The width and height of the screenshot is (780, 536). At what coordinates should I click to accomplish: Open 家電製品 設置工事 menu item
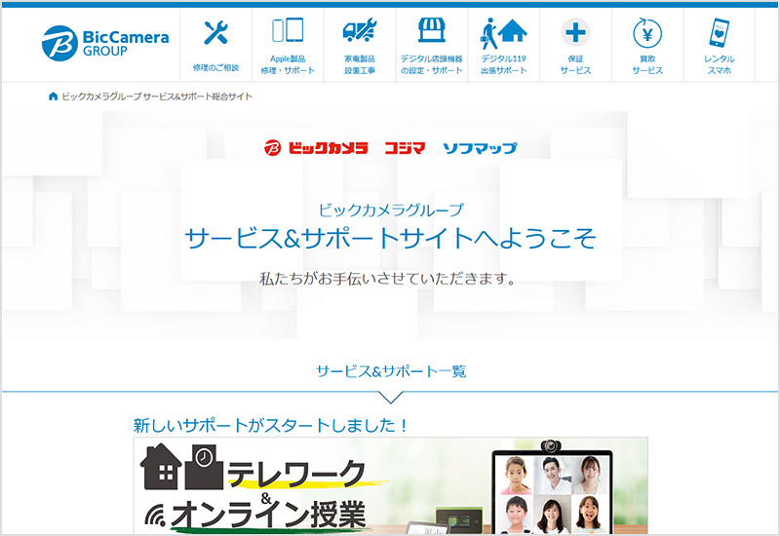click(x=360, y=64)
